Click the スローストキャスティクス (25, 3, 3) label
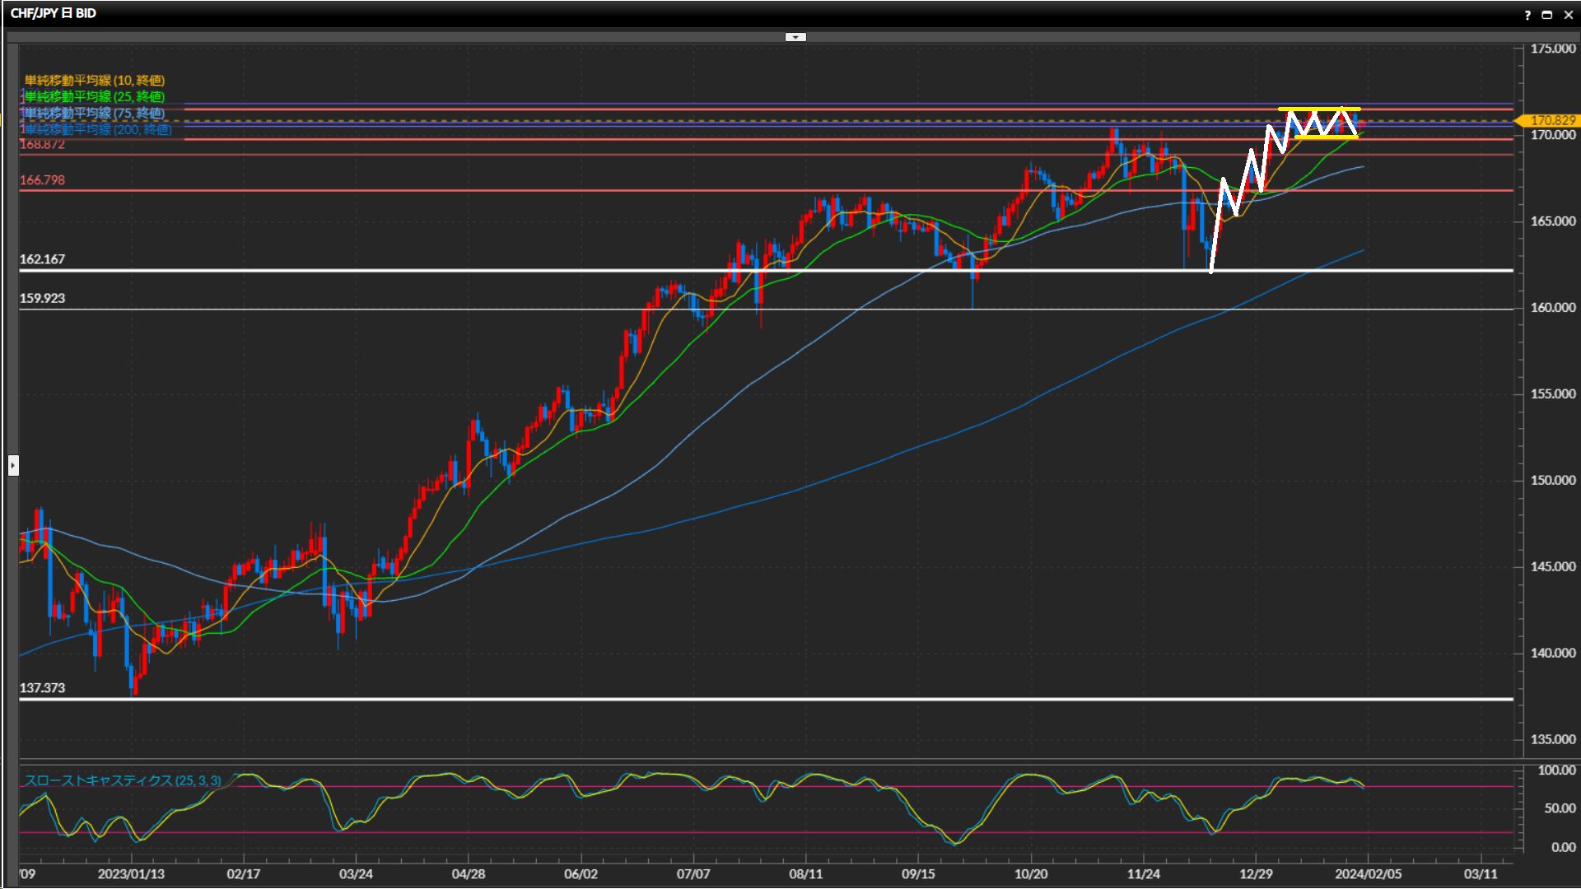This screenshot has width=1581, height=889. [122, 780]
